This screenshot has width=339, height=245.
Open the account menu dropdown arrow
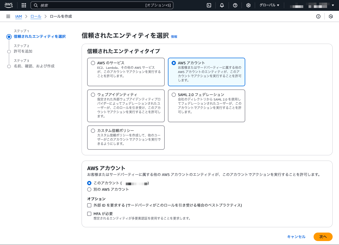coord(333,5)
